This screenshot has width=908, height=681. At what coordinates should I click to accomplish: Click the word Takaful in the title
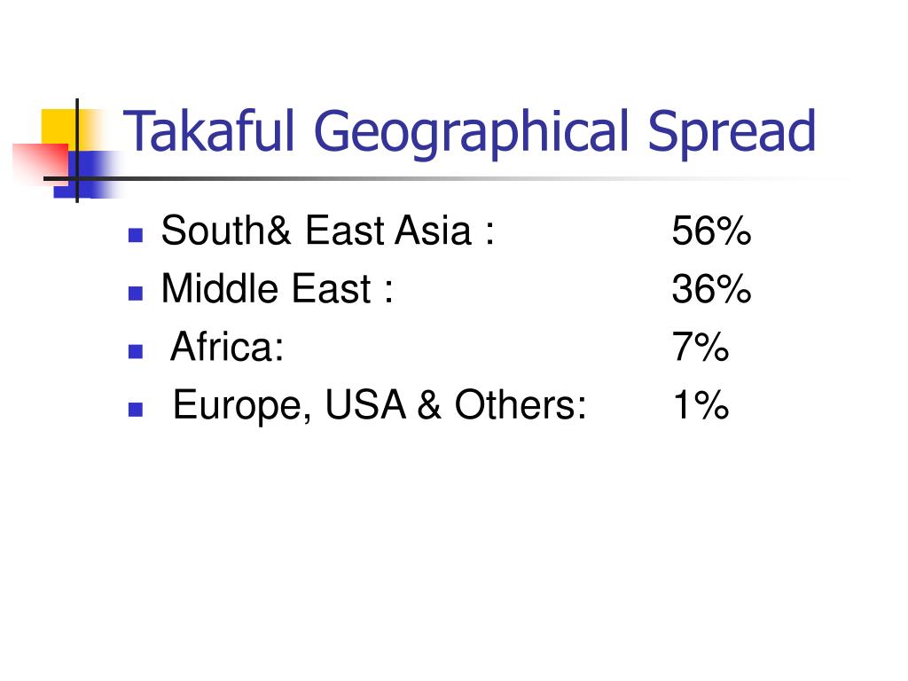209,130
